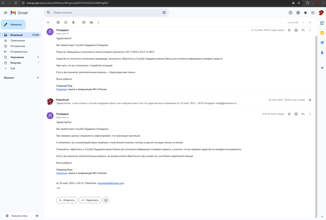The height and width of the screenshot is (220, 326).
Task: Expand the collapsed PokerPush message
Action: coord(179,101)
